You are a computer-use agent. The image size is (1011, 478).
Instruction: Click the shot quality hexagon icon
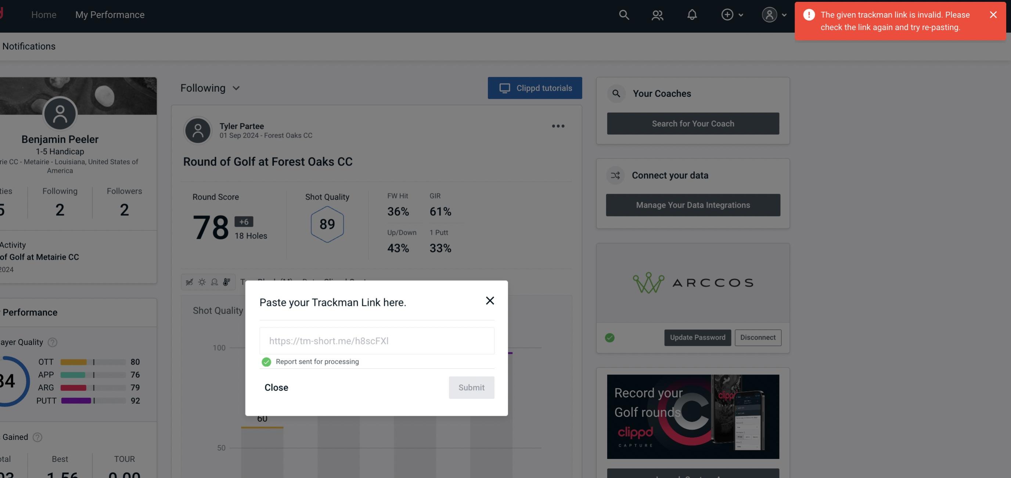pos(327,224)
